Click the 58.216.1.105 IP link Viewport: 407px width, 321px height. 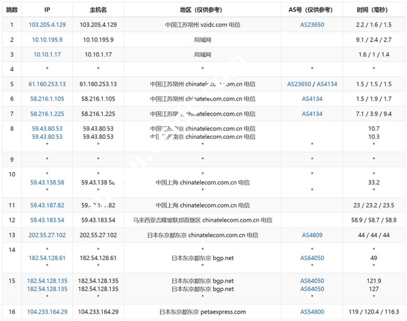click(x=47, y=99)
